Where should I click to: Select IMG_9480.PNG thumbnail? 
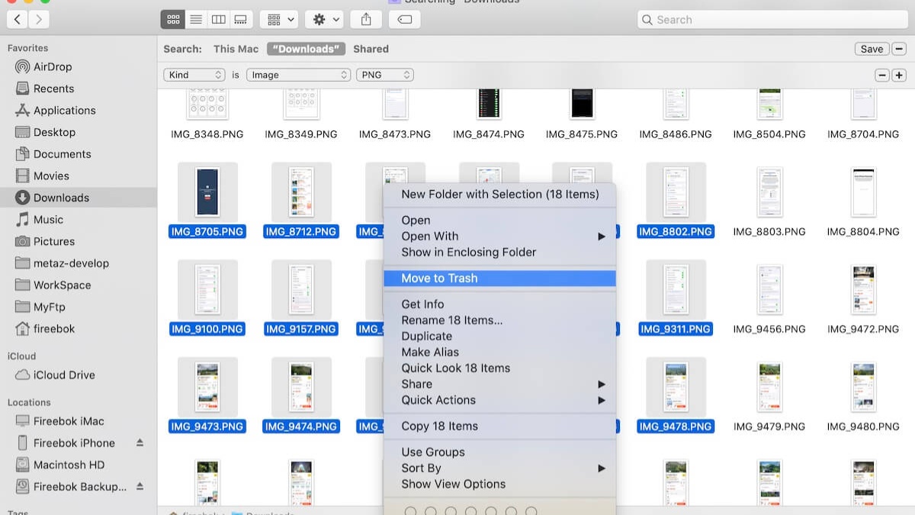[863, 387]
